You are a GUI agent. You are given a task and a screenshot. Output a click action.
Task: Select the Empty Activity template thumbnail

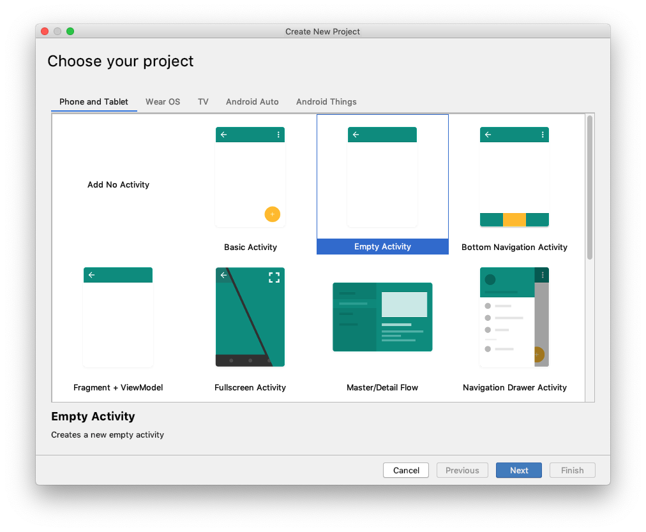[382, 177]
